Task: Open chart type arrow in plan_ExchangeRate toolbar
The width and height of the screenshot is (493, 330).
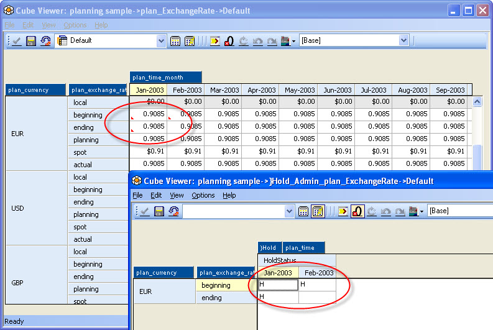Action: coord(293,41)
